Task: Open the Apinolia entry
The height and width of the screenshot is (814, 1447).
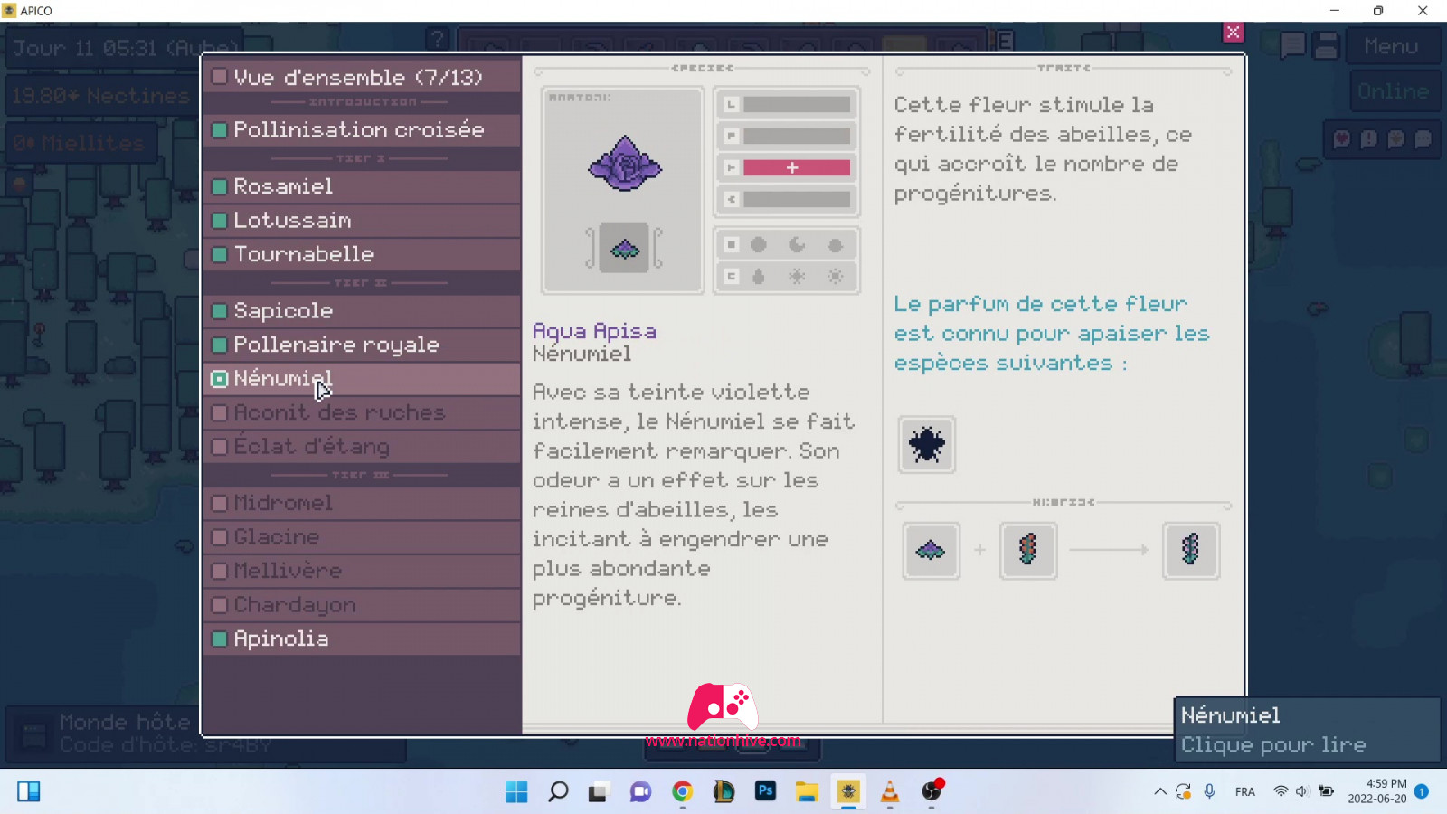Action: [362, 639]
